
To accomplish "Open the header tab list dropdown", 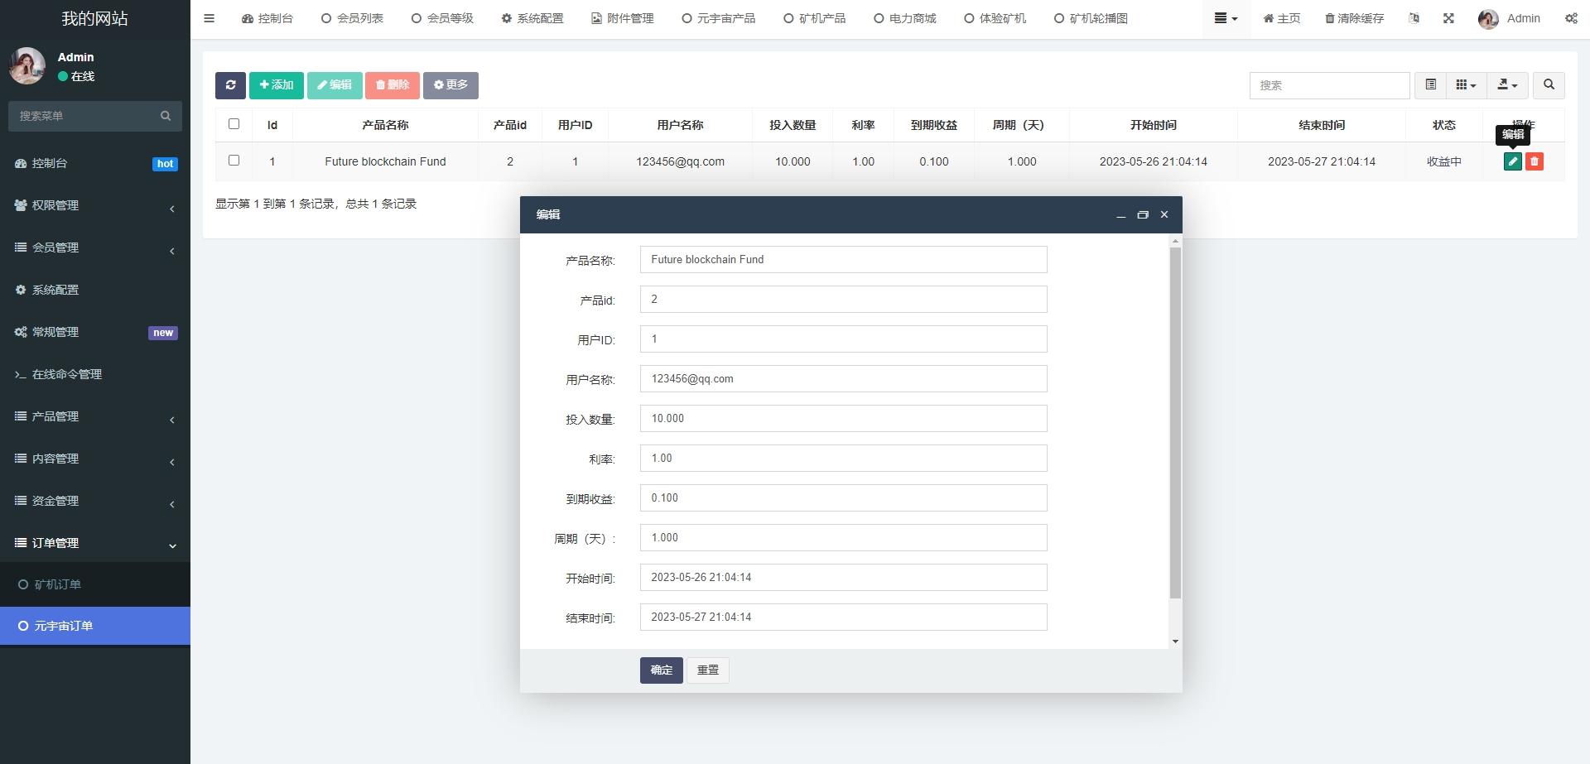I will coord(1226,18).
